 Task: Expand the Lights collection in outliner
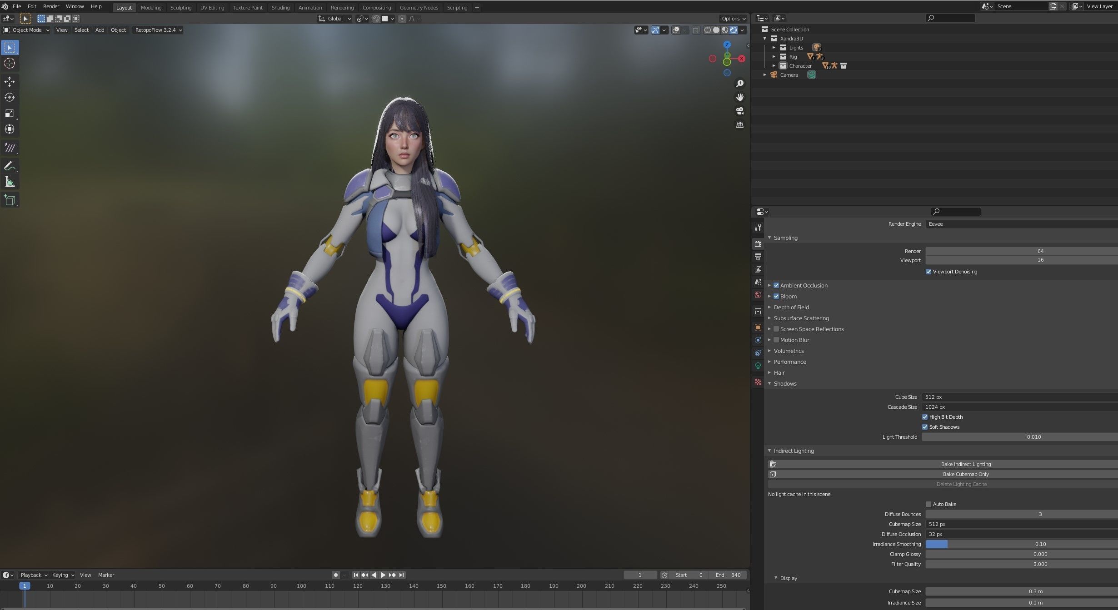pos(774,48)
